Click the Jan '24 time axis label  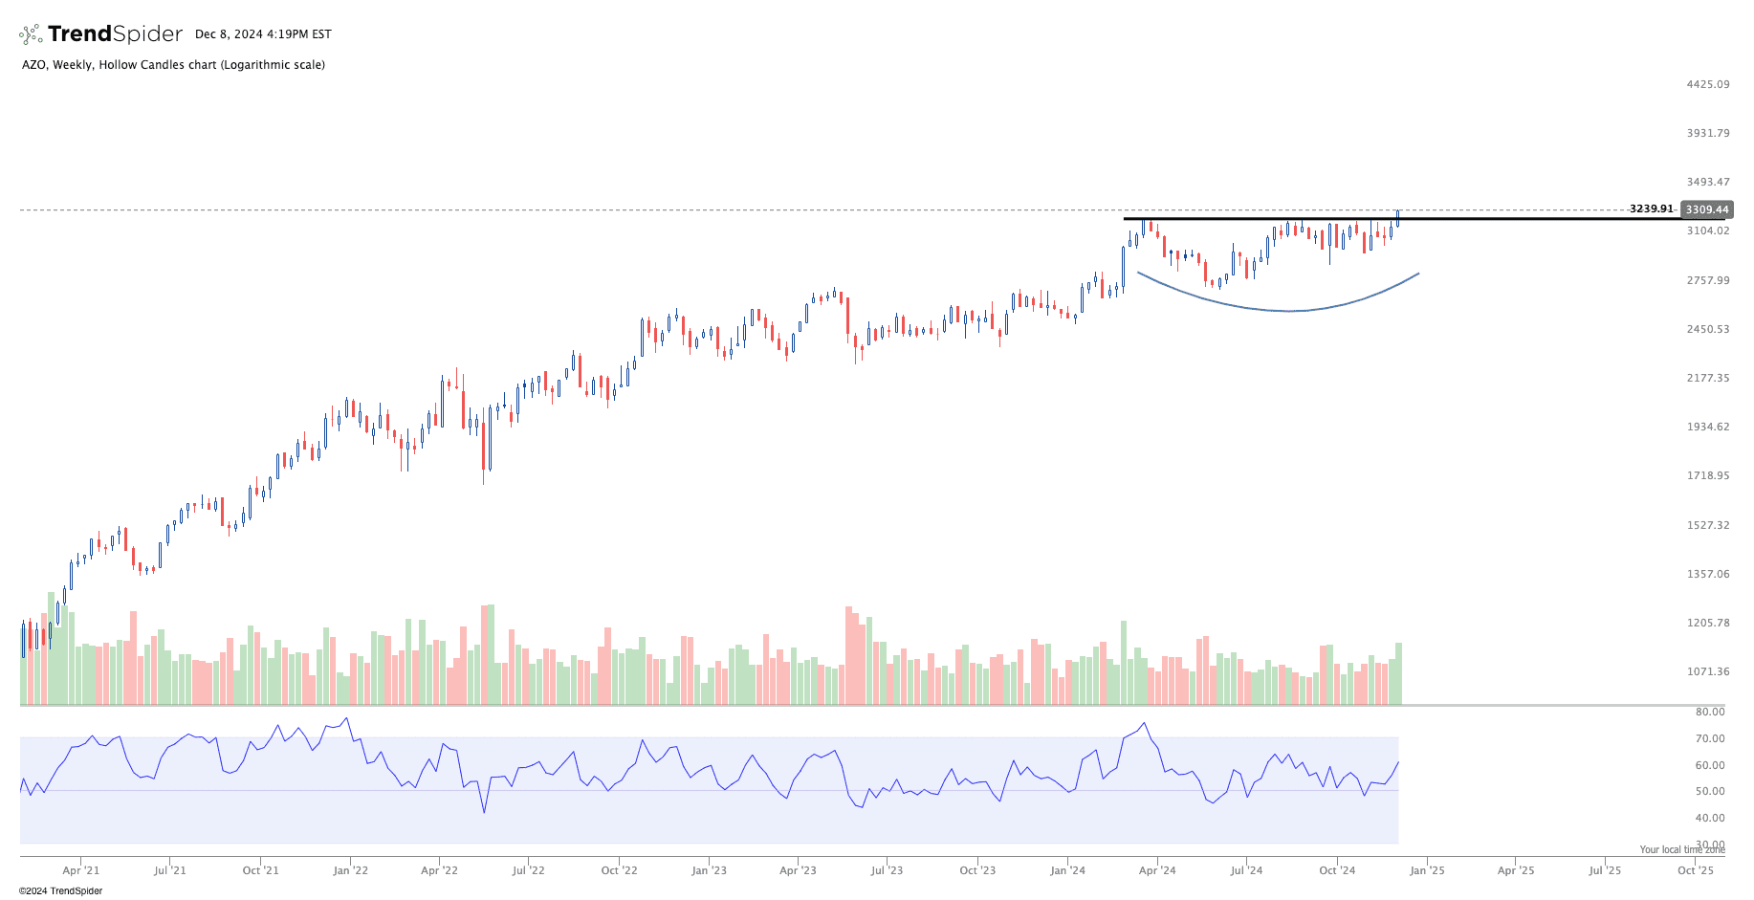1067,870
